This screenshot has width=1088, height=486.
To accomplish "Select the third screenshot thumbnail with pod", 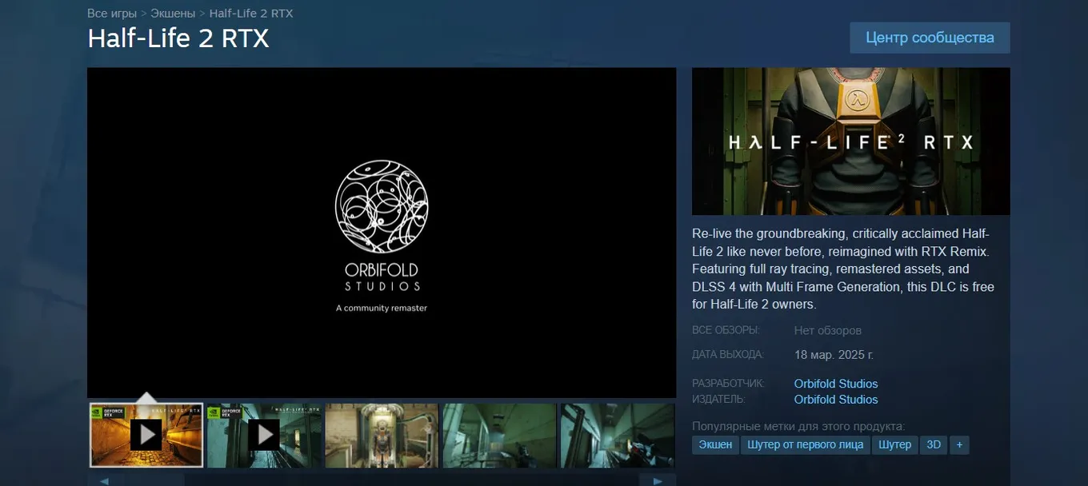I will 382,435.
